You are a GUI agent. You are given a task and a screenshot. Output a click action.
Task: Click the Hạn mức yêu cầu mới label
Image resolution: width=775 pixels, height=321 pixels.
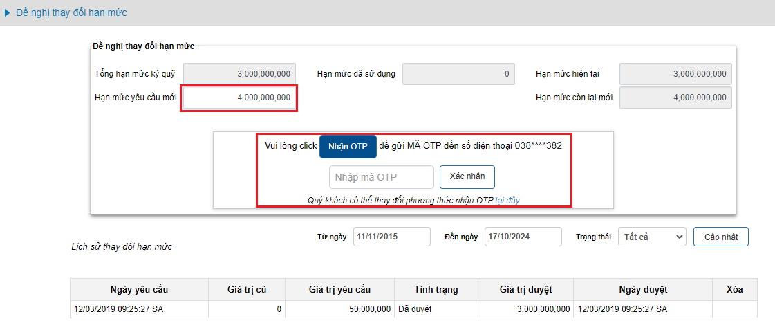[x=136, y=98]
